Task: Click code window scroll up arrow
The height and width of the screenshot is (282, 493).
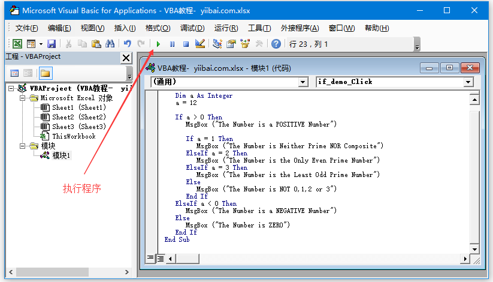Action: pos(474,100)
